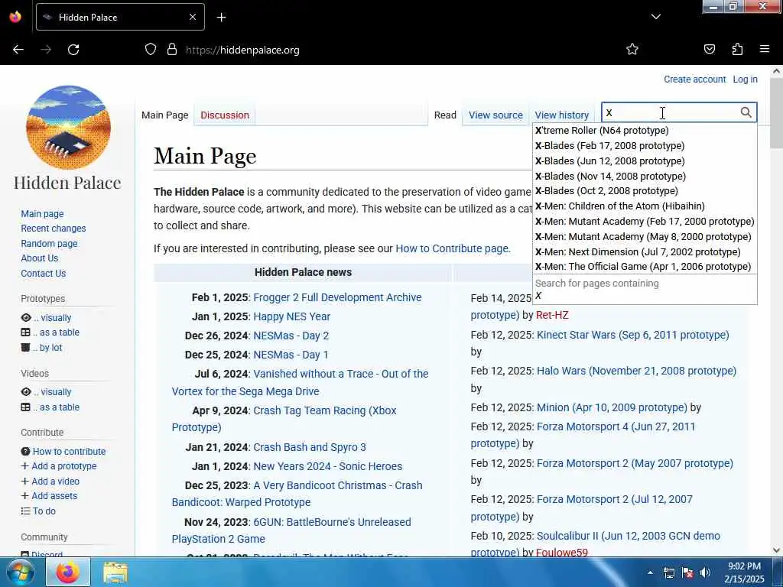Open the About Us link

coord(40,258)
